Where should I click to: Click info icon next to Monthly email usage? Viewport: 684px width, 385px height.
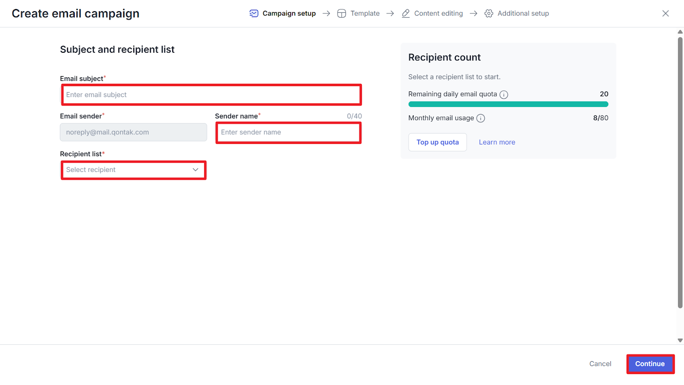pos(481,118)
